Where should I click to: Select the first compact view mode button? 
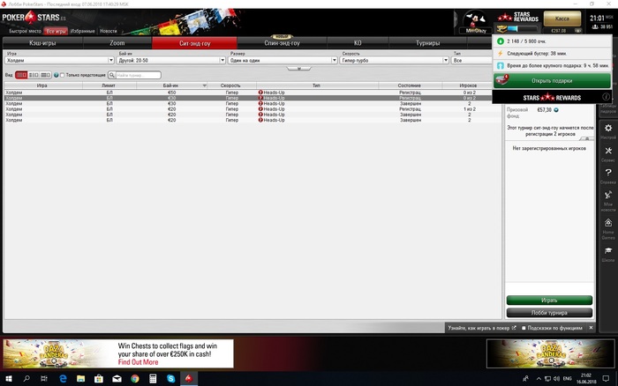pyautogui.click(x=21, y=75)
